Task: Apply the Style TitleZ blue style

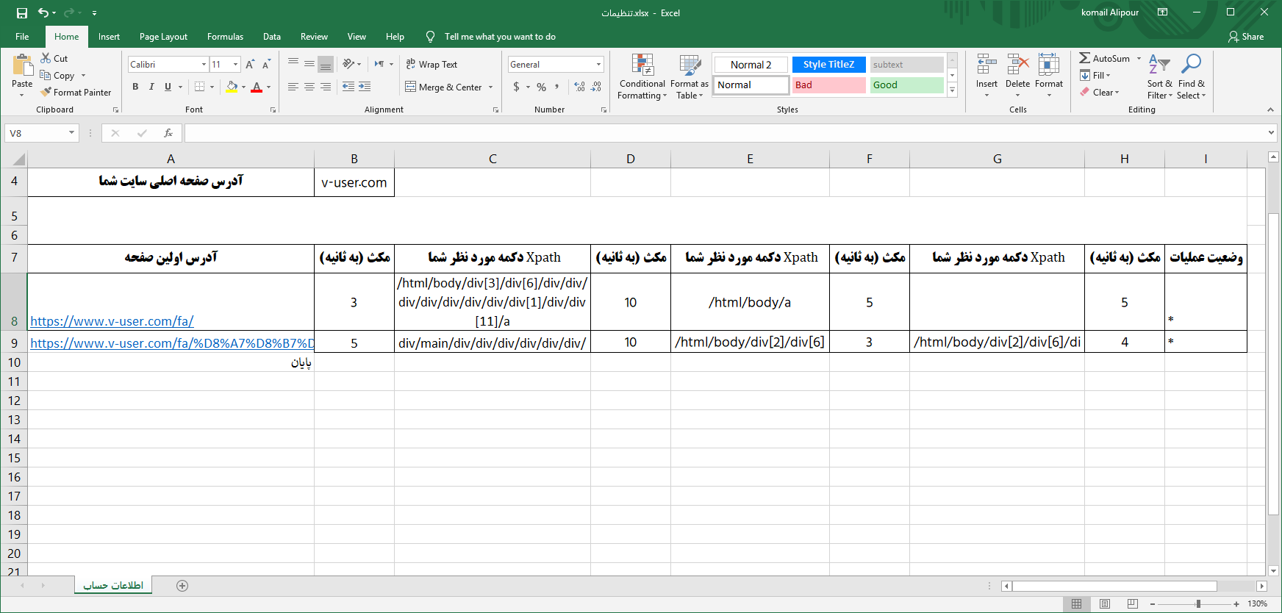Action: tap(829, 65)
